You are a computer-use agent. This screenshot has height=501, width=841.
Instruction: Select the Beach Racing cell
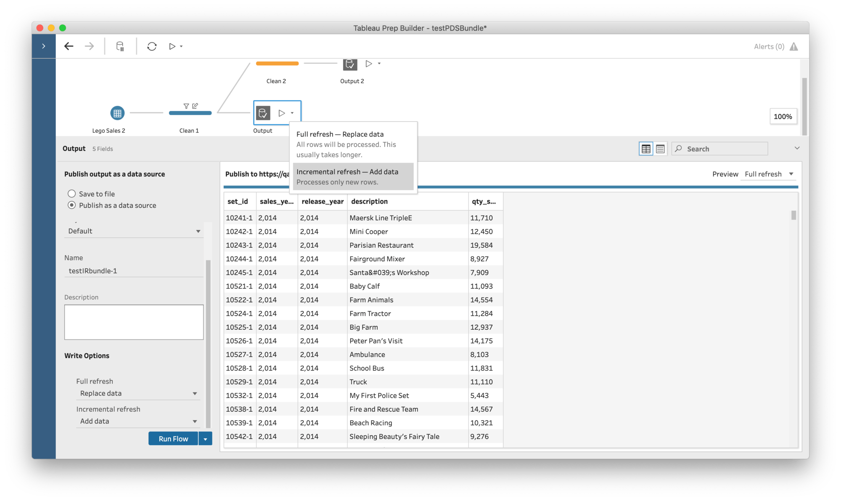click(x=408, y=423)
